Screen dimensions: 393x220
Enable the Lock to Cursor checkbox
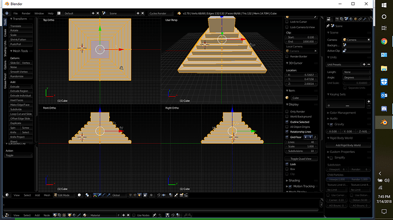(287, 22)
